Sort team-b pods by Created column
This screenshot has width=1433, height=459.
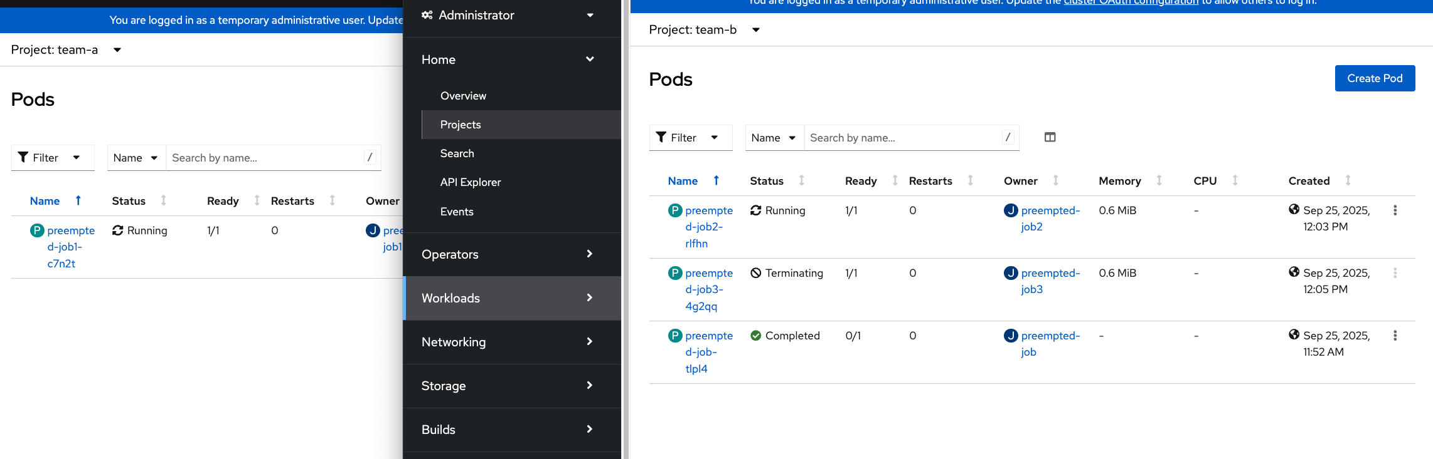point(1309,181)
